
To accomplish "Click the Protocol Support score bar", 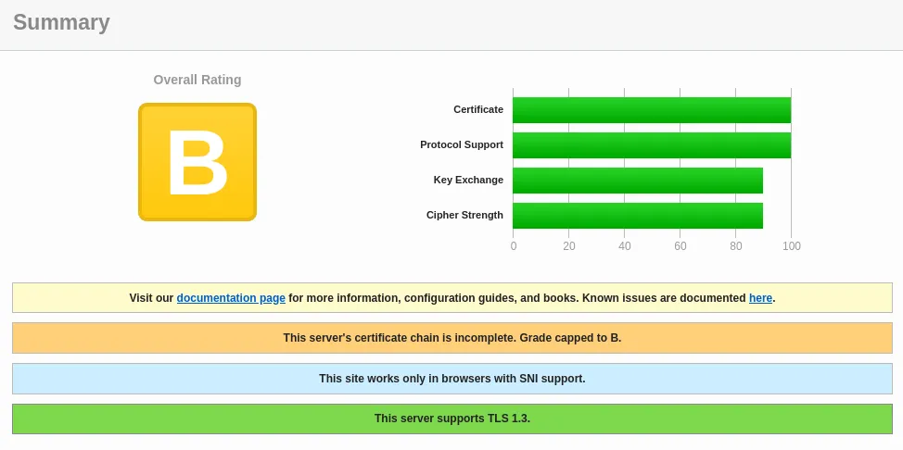I will coord(651,145).
